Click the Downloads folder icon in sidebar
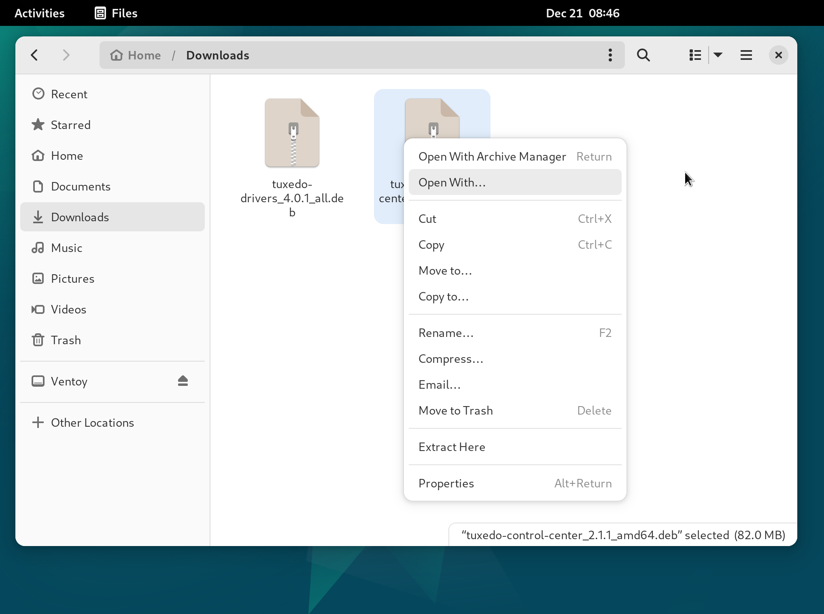The height and width of the screenshot is (614, 824). [39, 217]
